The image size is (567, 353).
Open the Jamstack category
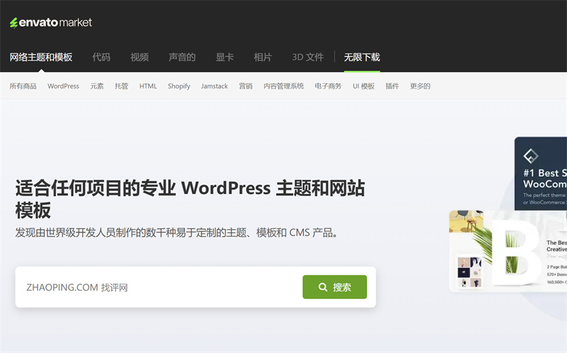coord(215,86)
